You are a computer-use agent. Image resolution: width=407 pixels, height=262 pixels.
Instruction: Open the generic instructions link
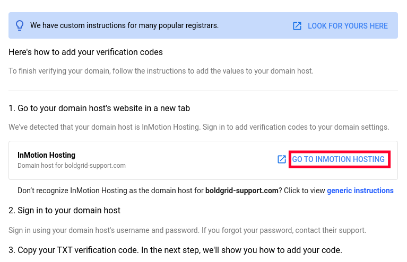coord(360,191)
